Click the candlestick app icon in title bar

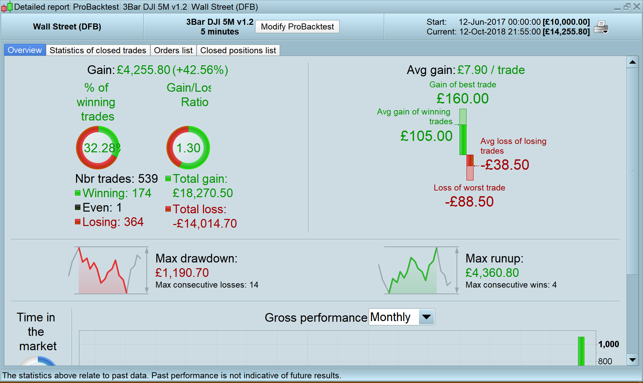[x=7, y=7]
